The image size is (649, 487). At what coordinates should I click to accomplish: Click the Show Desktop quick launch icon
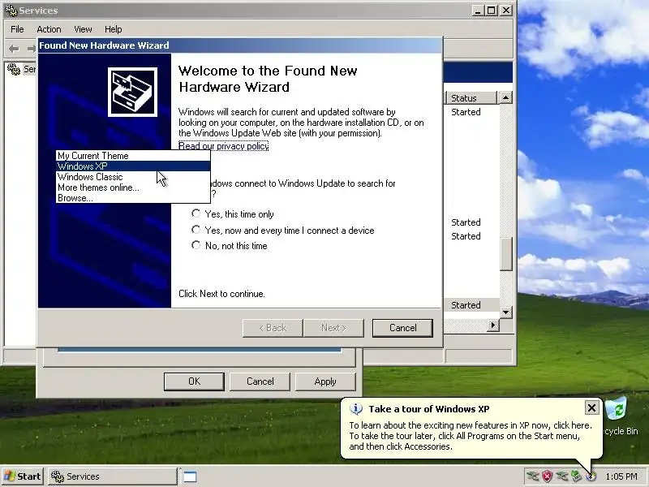point(190,476)
